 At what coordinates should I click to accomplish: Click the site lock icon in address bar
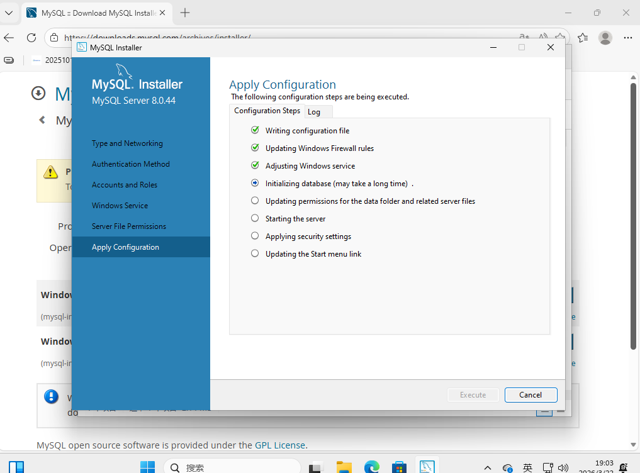click(x=54, y=38)
